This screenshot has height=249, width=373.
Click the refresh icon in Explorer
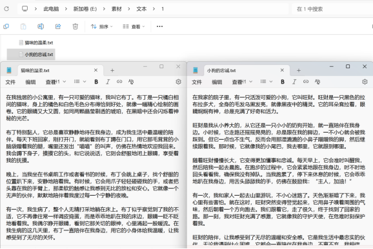tap(6, 9)
